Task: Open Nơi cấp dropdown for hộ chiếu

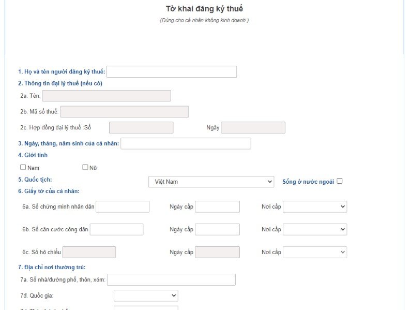Action: coord(315,252)
